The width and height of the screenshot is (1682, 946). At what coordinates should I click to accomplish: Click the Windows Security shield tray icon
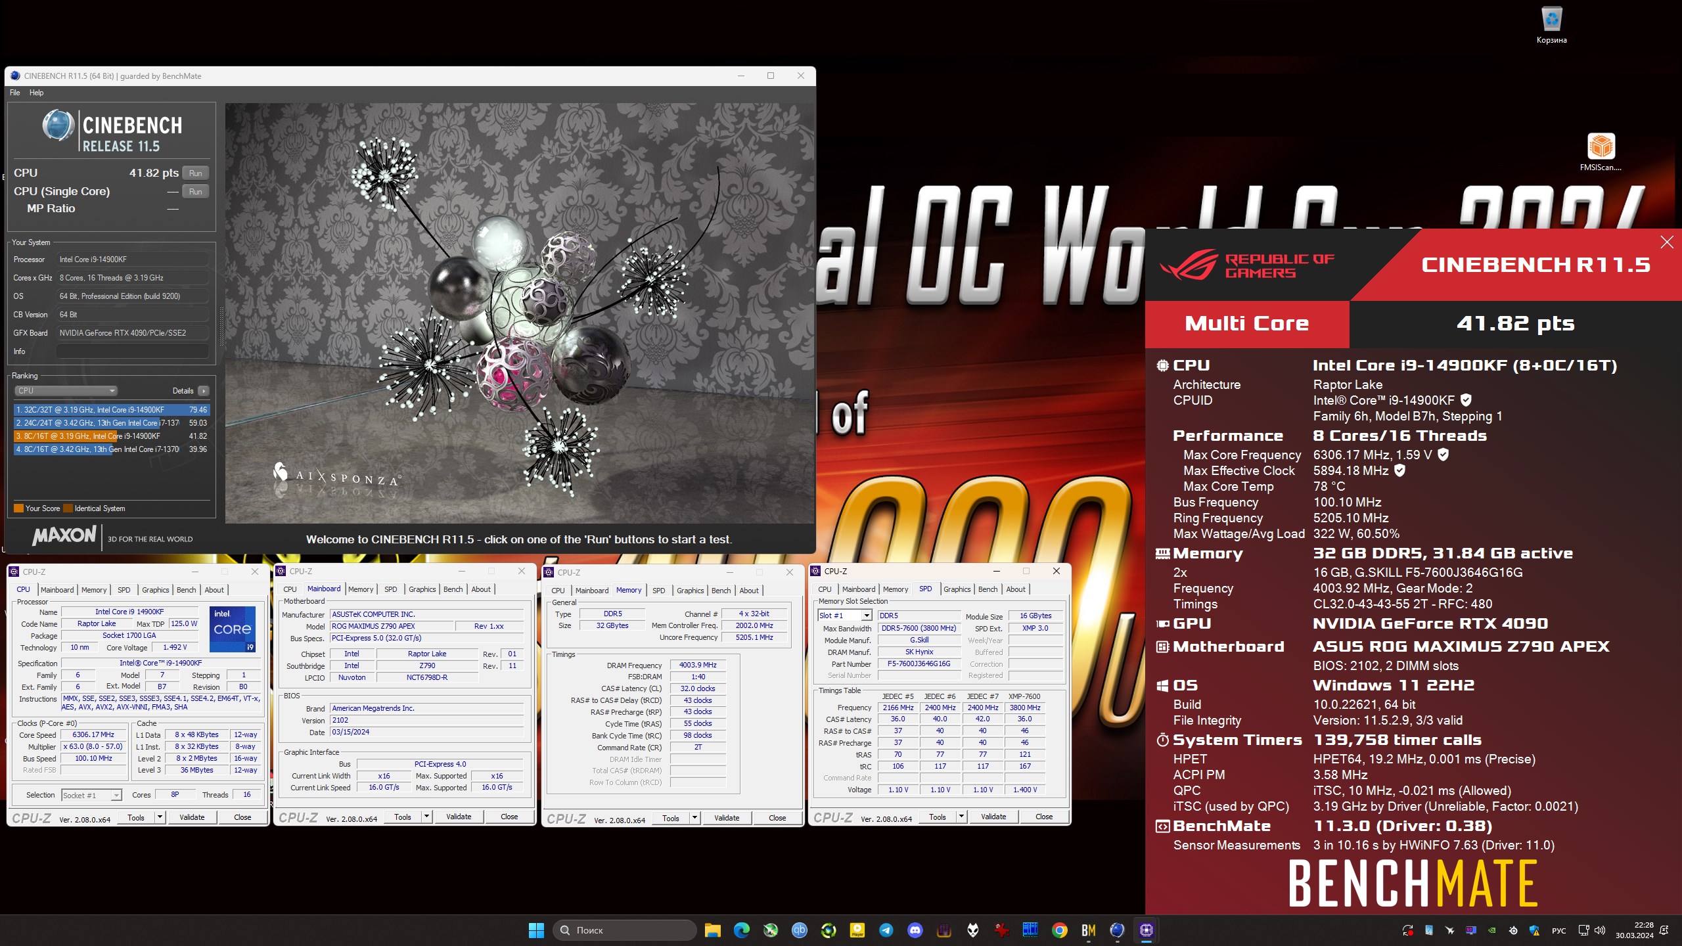[x=1534, y=930]
